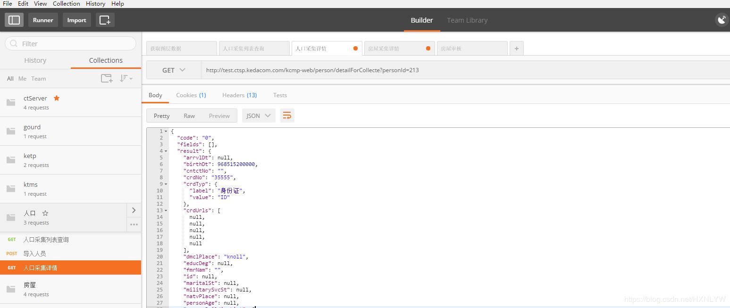Image resolution: width=730 pixels, height=308 pixels.
Task: Switch to the Team Library tab
Action: 467,20
